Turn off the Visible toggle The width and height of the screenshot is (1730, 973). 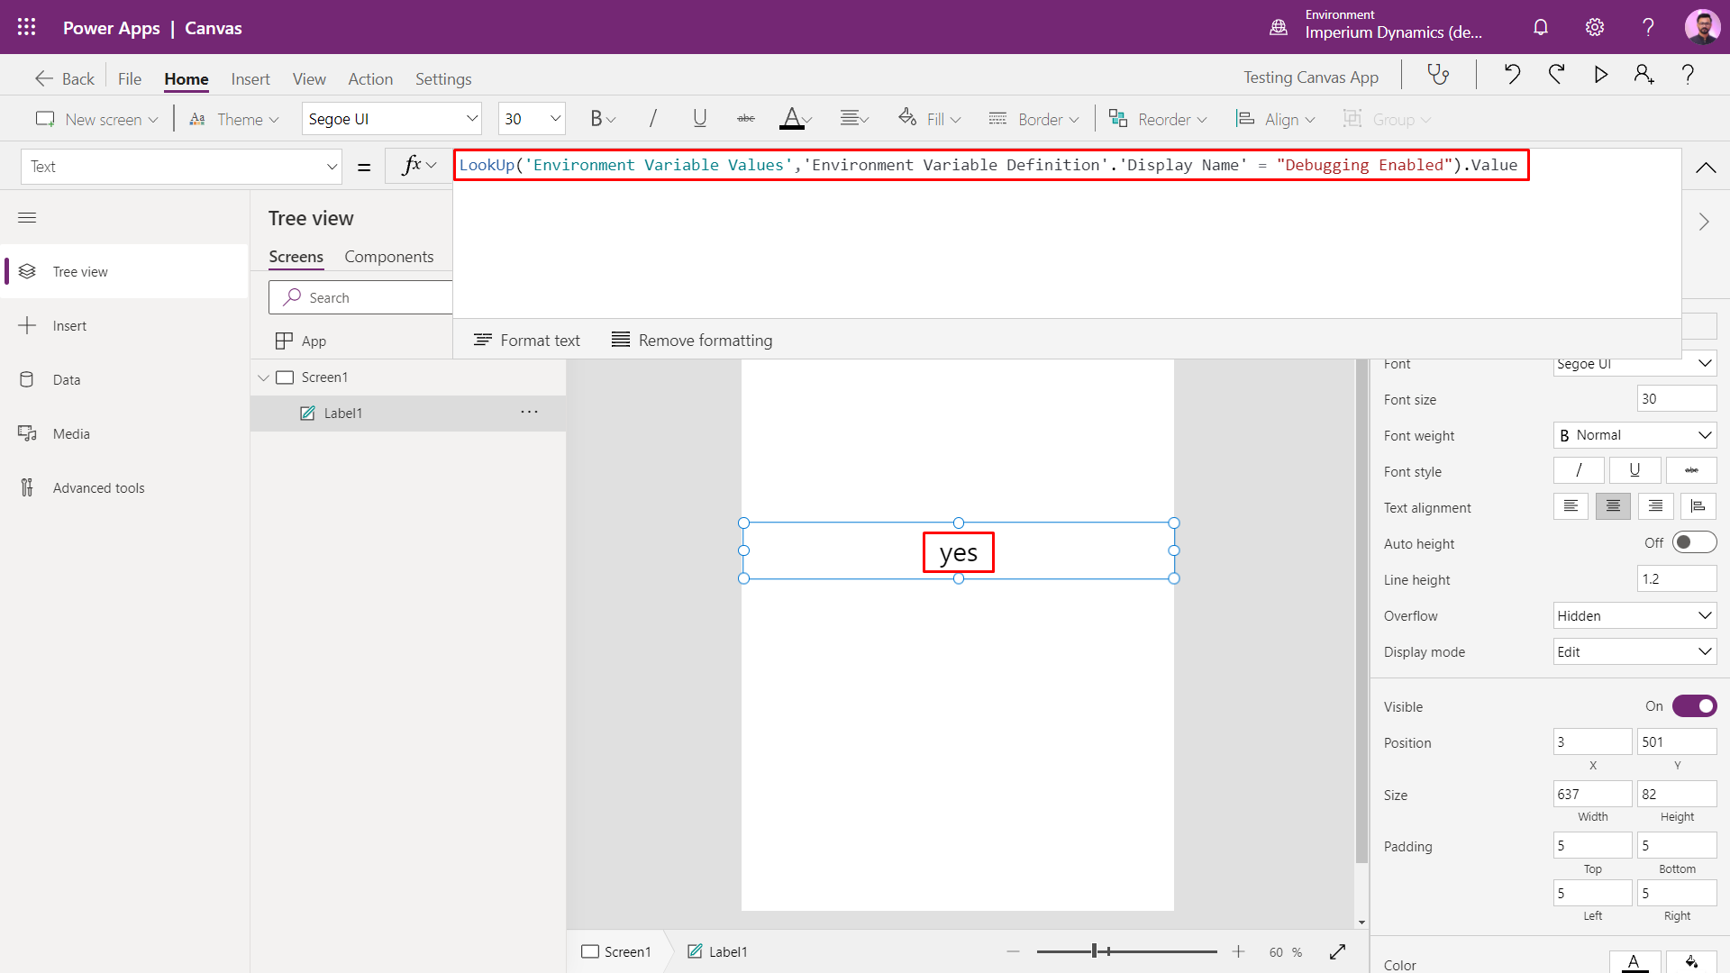pos(1694,705)
